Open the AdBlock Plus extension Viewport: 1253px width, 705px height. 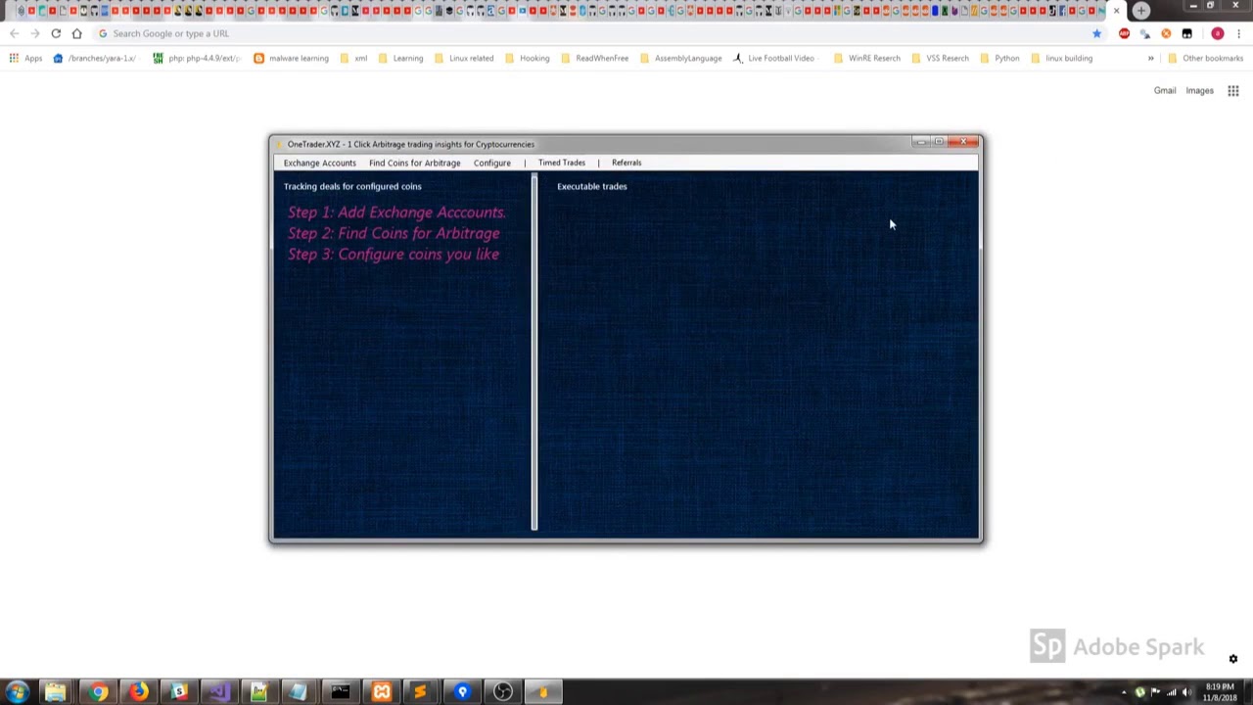[1124, 33]
